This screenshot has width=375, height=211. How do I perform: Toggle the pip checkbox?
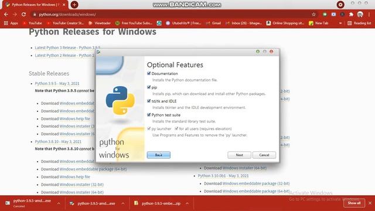pyautogui.click(x=149, y=87)
